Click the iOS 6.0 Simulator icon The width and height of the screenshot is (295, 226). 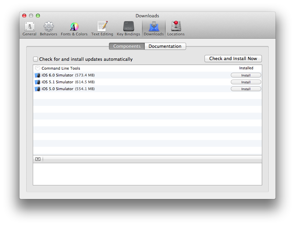point(38,75)
